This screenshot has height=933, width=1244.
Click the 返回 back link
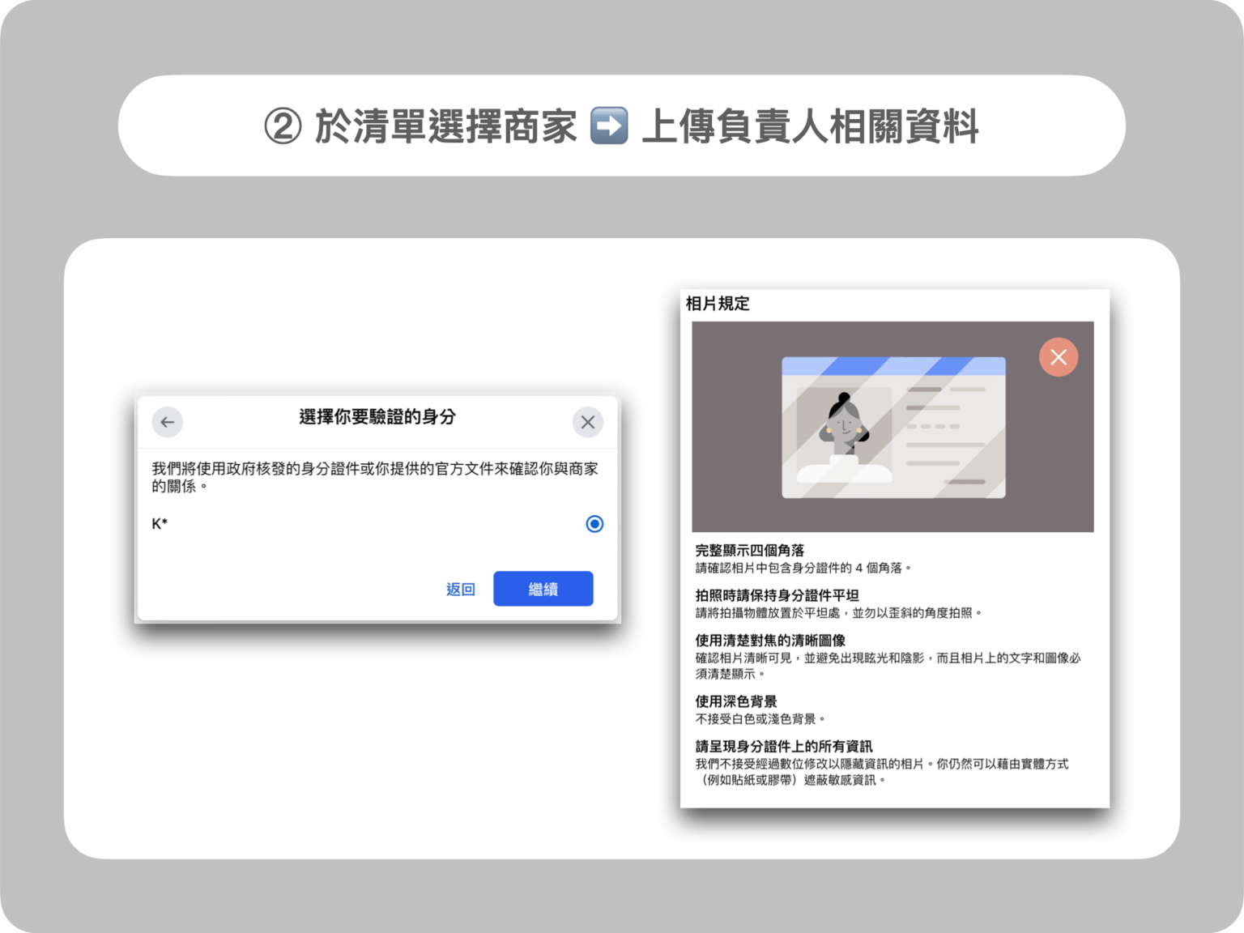460,589
